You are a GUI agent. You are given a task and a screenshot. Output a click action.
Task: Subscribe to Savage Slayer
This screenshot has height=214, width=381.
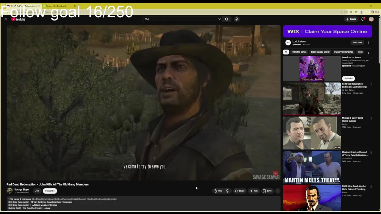(x=50, y=191)
